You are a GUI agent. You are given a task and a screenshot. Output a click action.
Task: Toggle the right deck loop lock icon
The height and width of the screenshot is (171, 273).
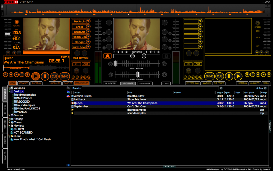click(188, 71)
